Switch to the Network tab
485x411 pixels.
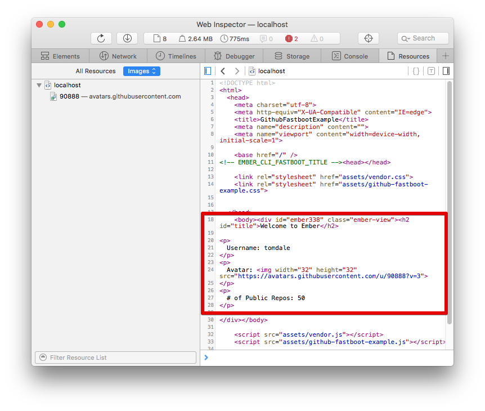pos(118,56)
